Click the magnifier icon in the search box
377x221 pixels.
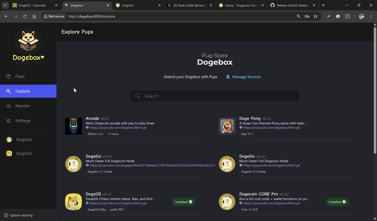138,96
